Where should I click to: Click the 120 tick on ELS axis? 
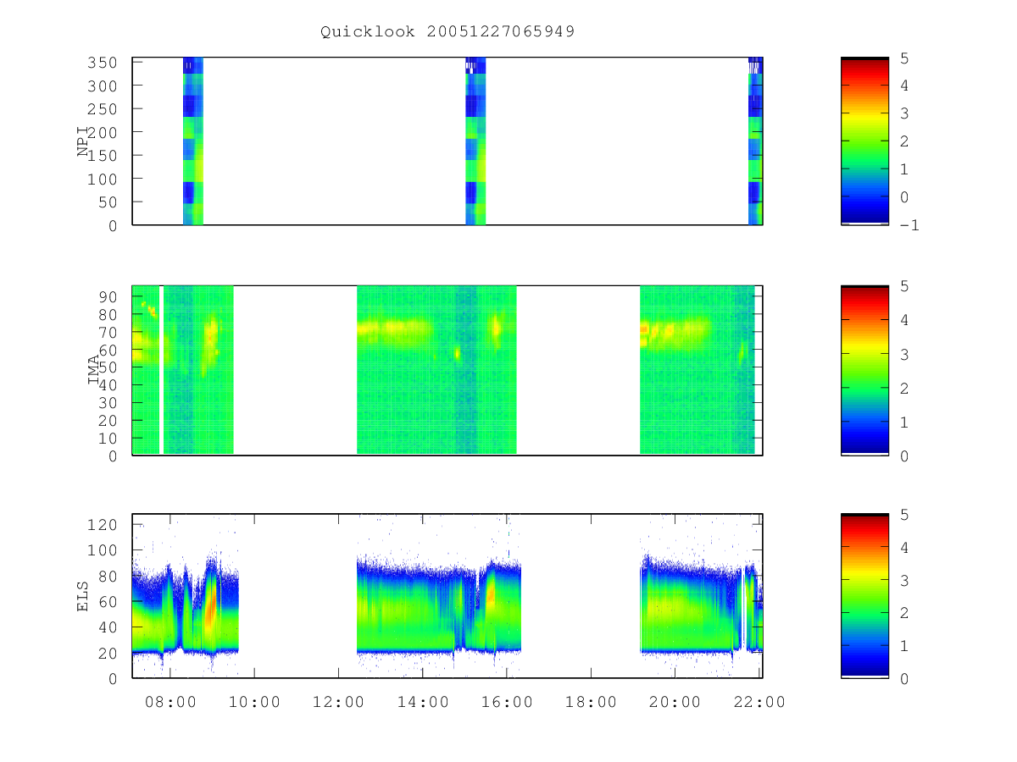point(104,525)
